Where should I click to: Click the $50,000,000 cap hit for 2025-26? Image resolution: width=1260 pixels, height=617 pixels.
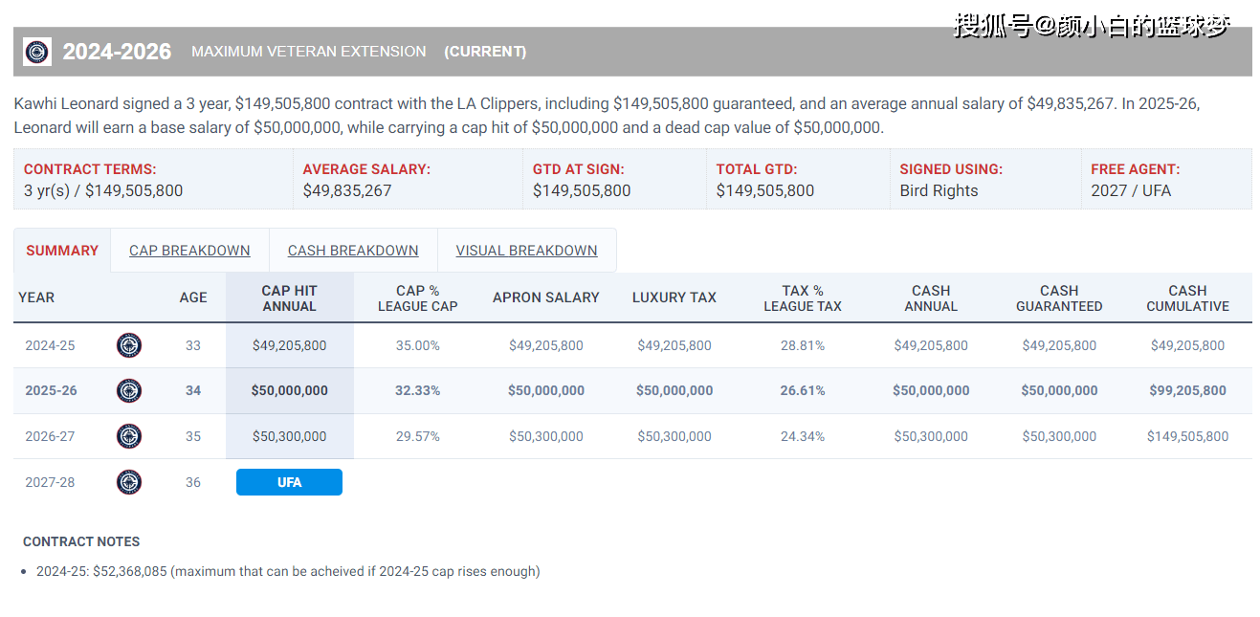pos(290,390)
